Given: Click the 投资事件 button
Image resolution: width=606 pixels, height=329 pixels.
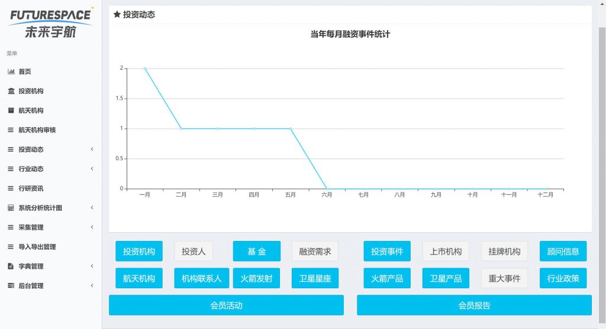Looking at the screenshot, I should click(387, 252).
